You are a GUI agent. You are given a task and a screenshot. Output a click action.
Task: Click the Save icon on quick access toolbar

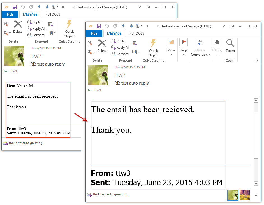point(99,26)
